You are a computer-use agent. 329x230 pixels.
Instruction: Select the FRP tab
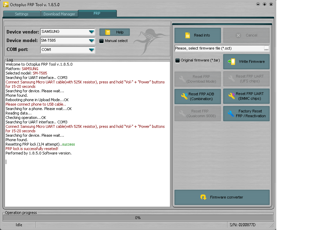click(x=97, y=13)
